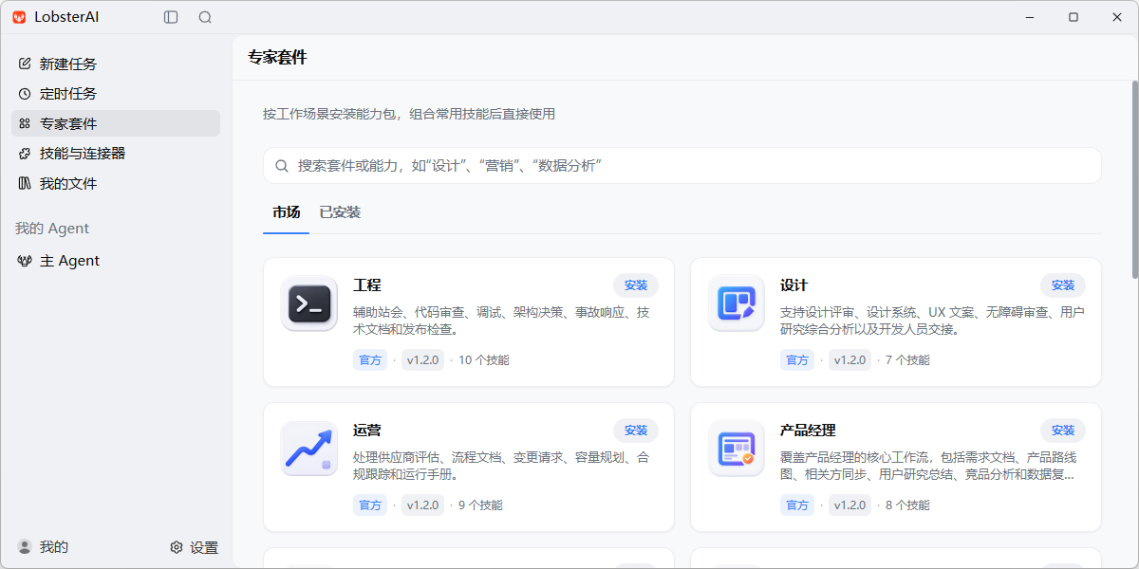Click the 产品经理 package icon

[737, 449]
